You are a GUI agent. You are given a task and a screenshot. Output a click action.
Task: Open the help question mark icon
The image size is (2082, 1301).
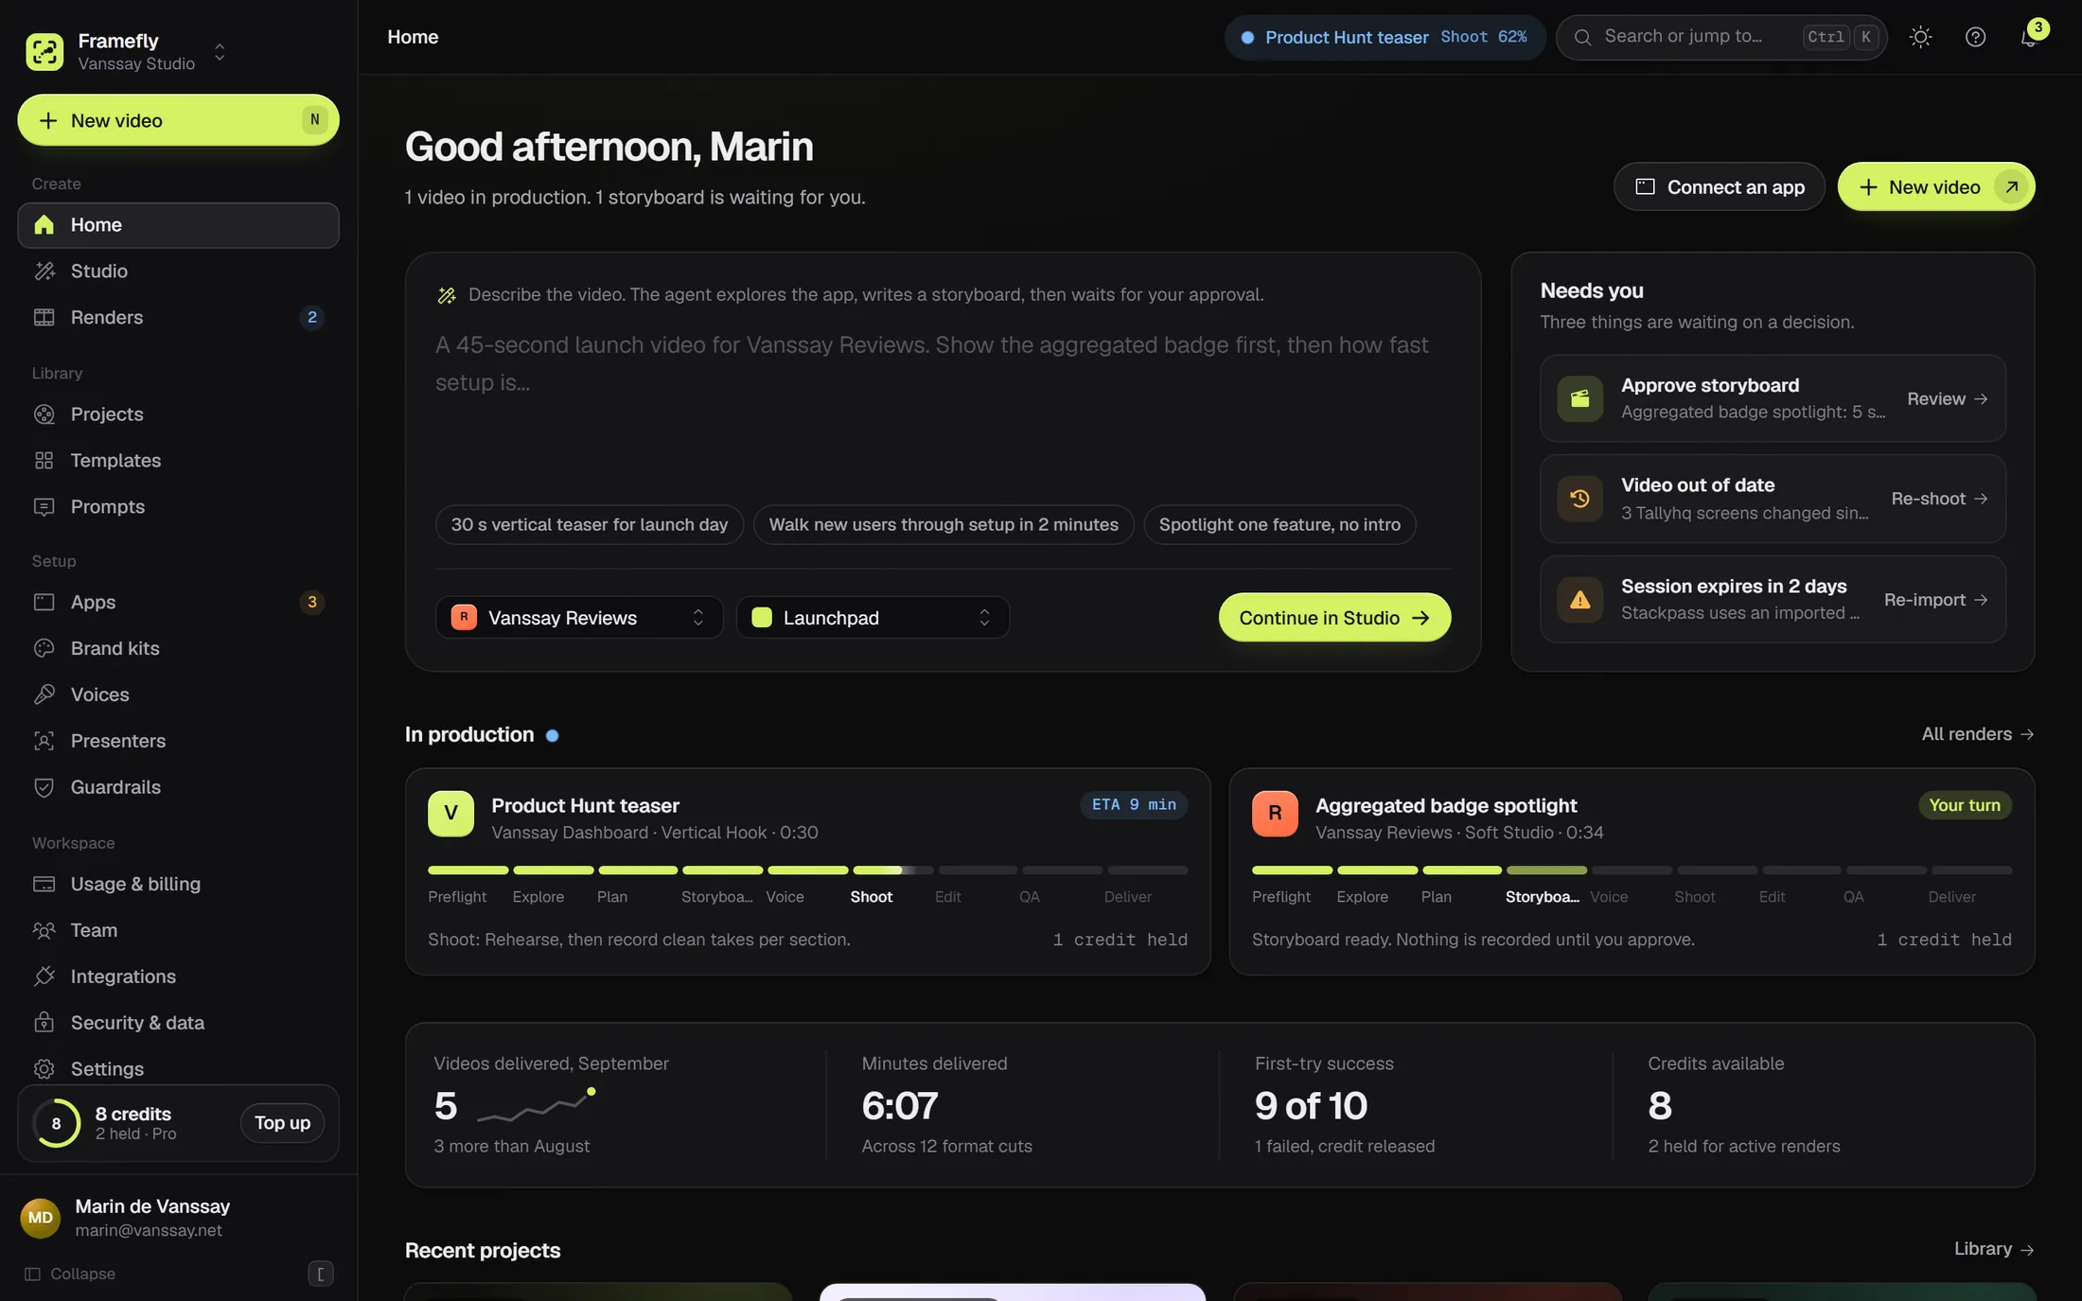tap(1975, 37)
